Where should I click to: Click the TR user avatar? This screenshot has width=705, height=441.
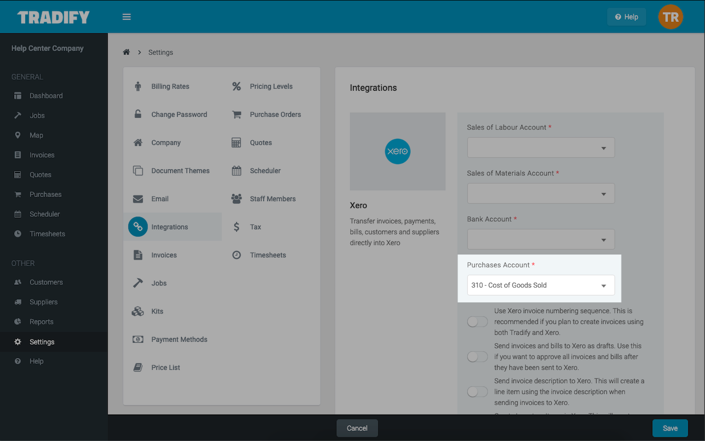670,17
